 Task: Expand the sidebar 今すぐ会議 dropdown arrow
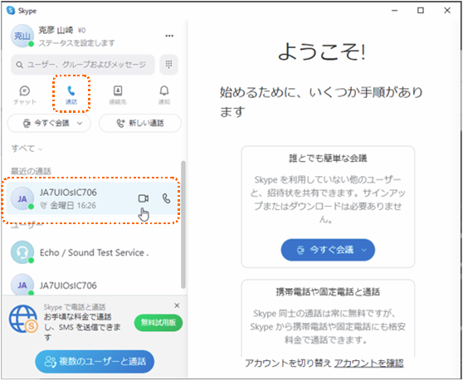(x=80, y=124)
